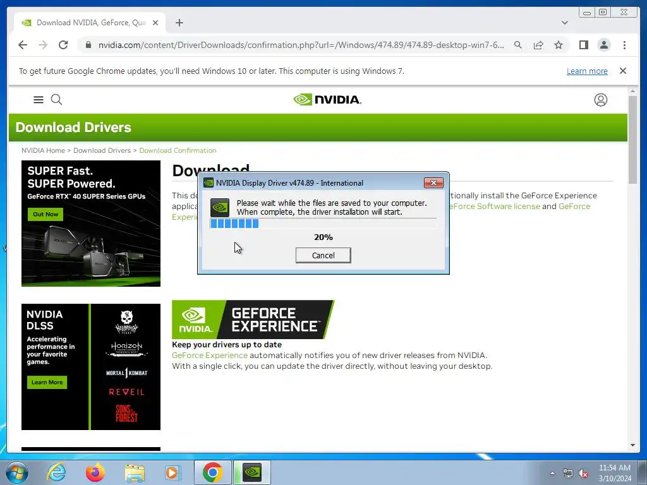The height and width of the screenshot is (485, 647).
Task: Click the Chrome back arrow
Action: (23, 45)
